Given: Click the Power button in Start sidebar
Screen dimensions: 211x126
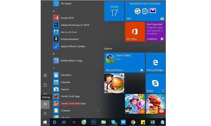Looking at the screenshot, I should (45, 113).
